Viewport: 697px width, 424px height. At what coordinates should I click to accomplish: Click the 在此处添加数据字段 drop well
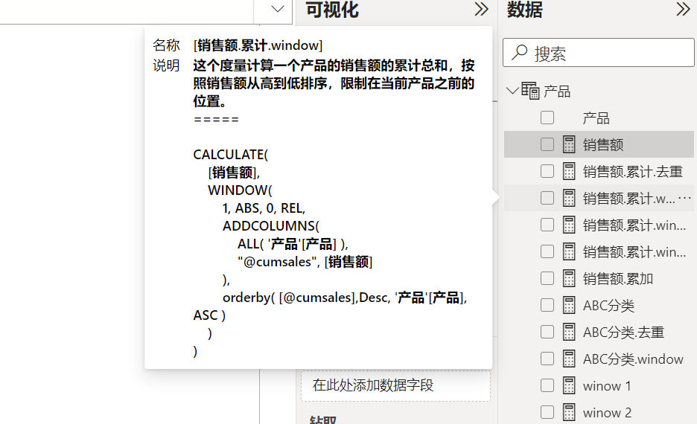tap(395, 385)
